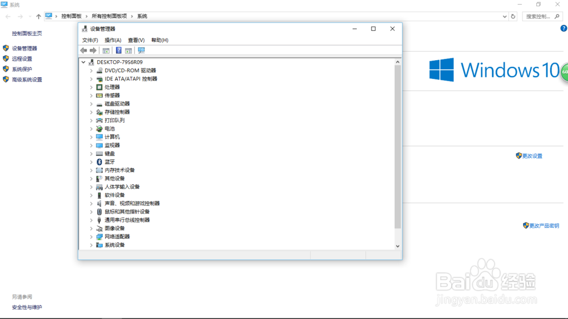This screenshot has height=319, width=568.
Task: Click the address bar history dropdown arrow
Action: point(504,16)
